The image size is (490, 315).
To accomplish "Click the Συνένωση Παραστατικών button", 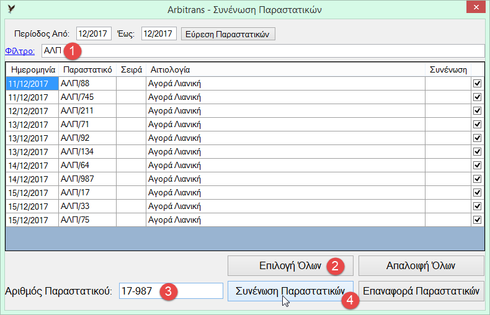I will pyautogui.click(x=290, y=291).
